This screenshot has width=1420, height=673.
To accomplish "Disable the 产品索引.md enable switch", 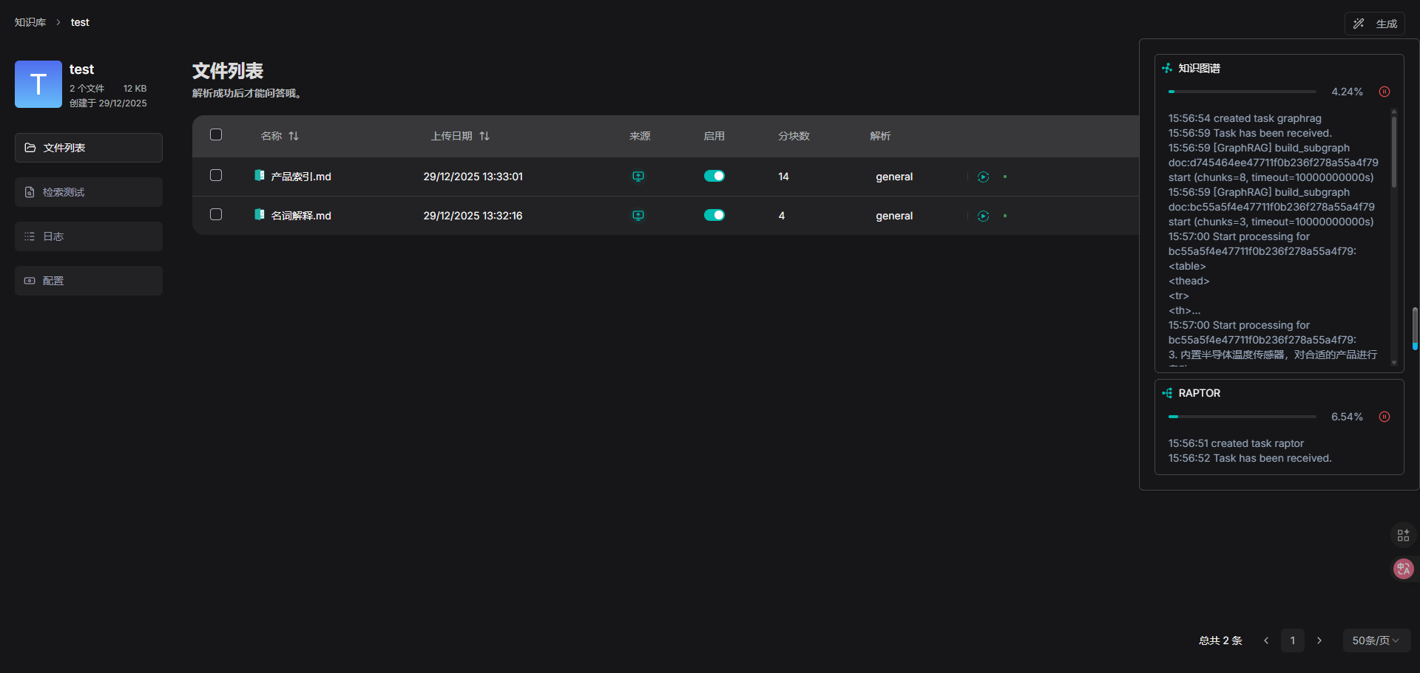I will (714, 176).
